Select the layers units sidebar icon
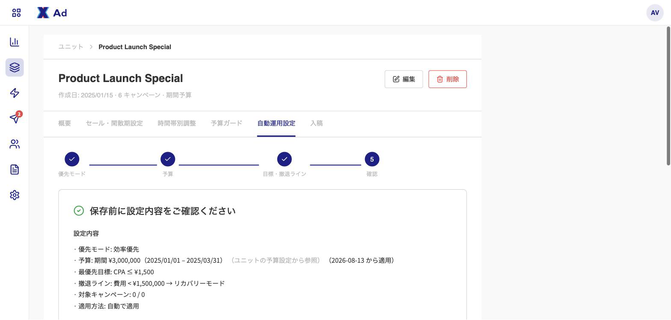Image resolution: width=671 pixels, height=320 pixels. [15, 68]
